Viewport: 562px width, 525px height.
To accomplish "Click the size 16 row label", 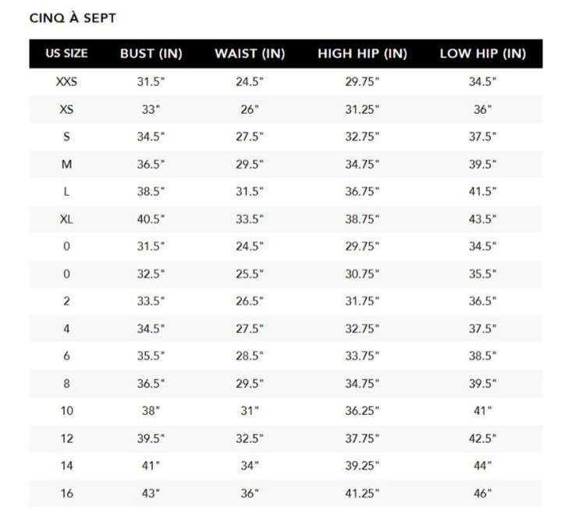I will [x=66, y=493].
